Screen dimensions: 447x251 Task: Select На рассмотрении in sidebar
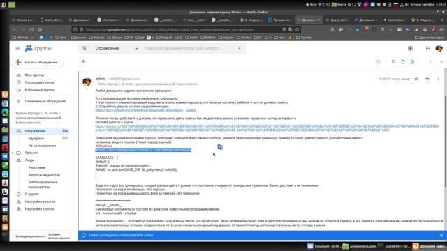(x=42, y=146)
